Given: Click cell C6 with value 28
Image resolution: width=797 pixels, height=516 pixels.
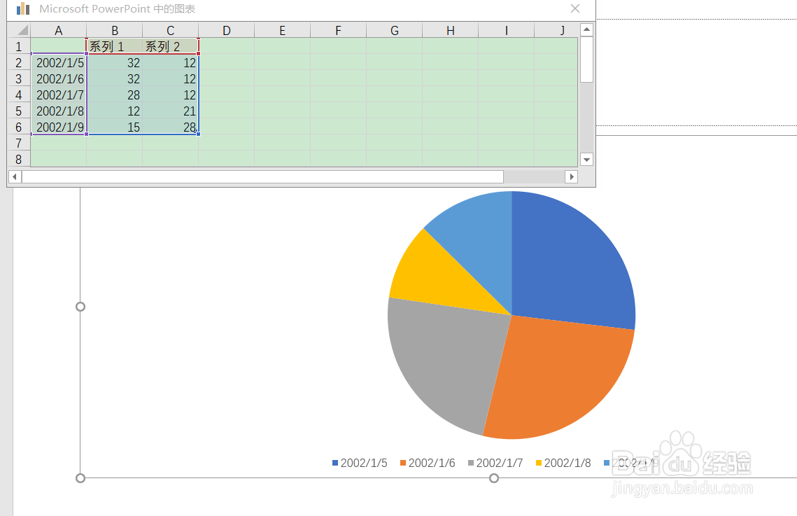Looking at the screenshot, I should tap(170, 127).
